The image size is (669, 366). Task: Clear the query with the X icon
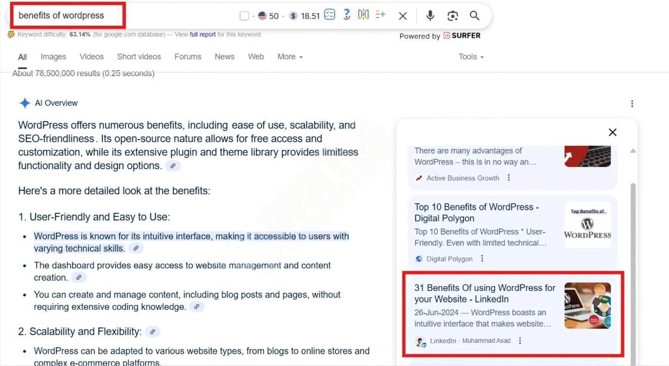(402, 15)
